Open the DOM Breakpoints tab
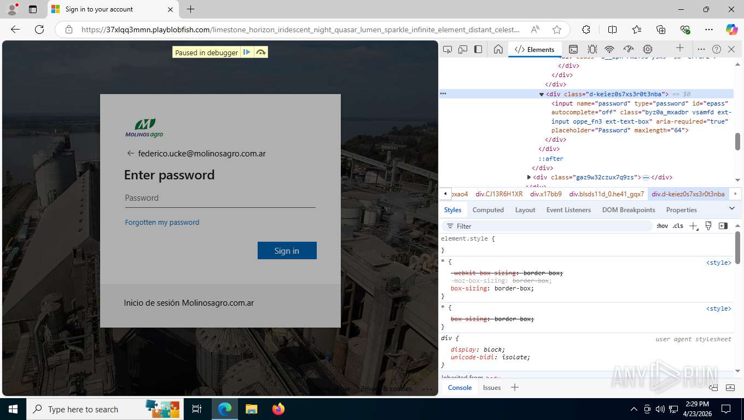Viewport: 744px width, 420px height. point(629,210)
